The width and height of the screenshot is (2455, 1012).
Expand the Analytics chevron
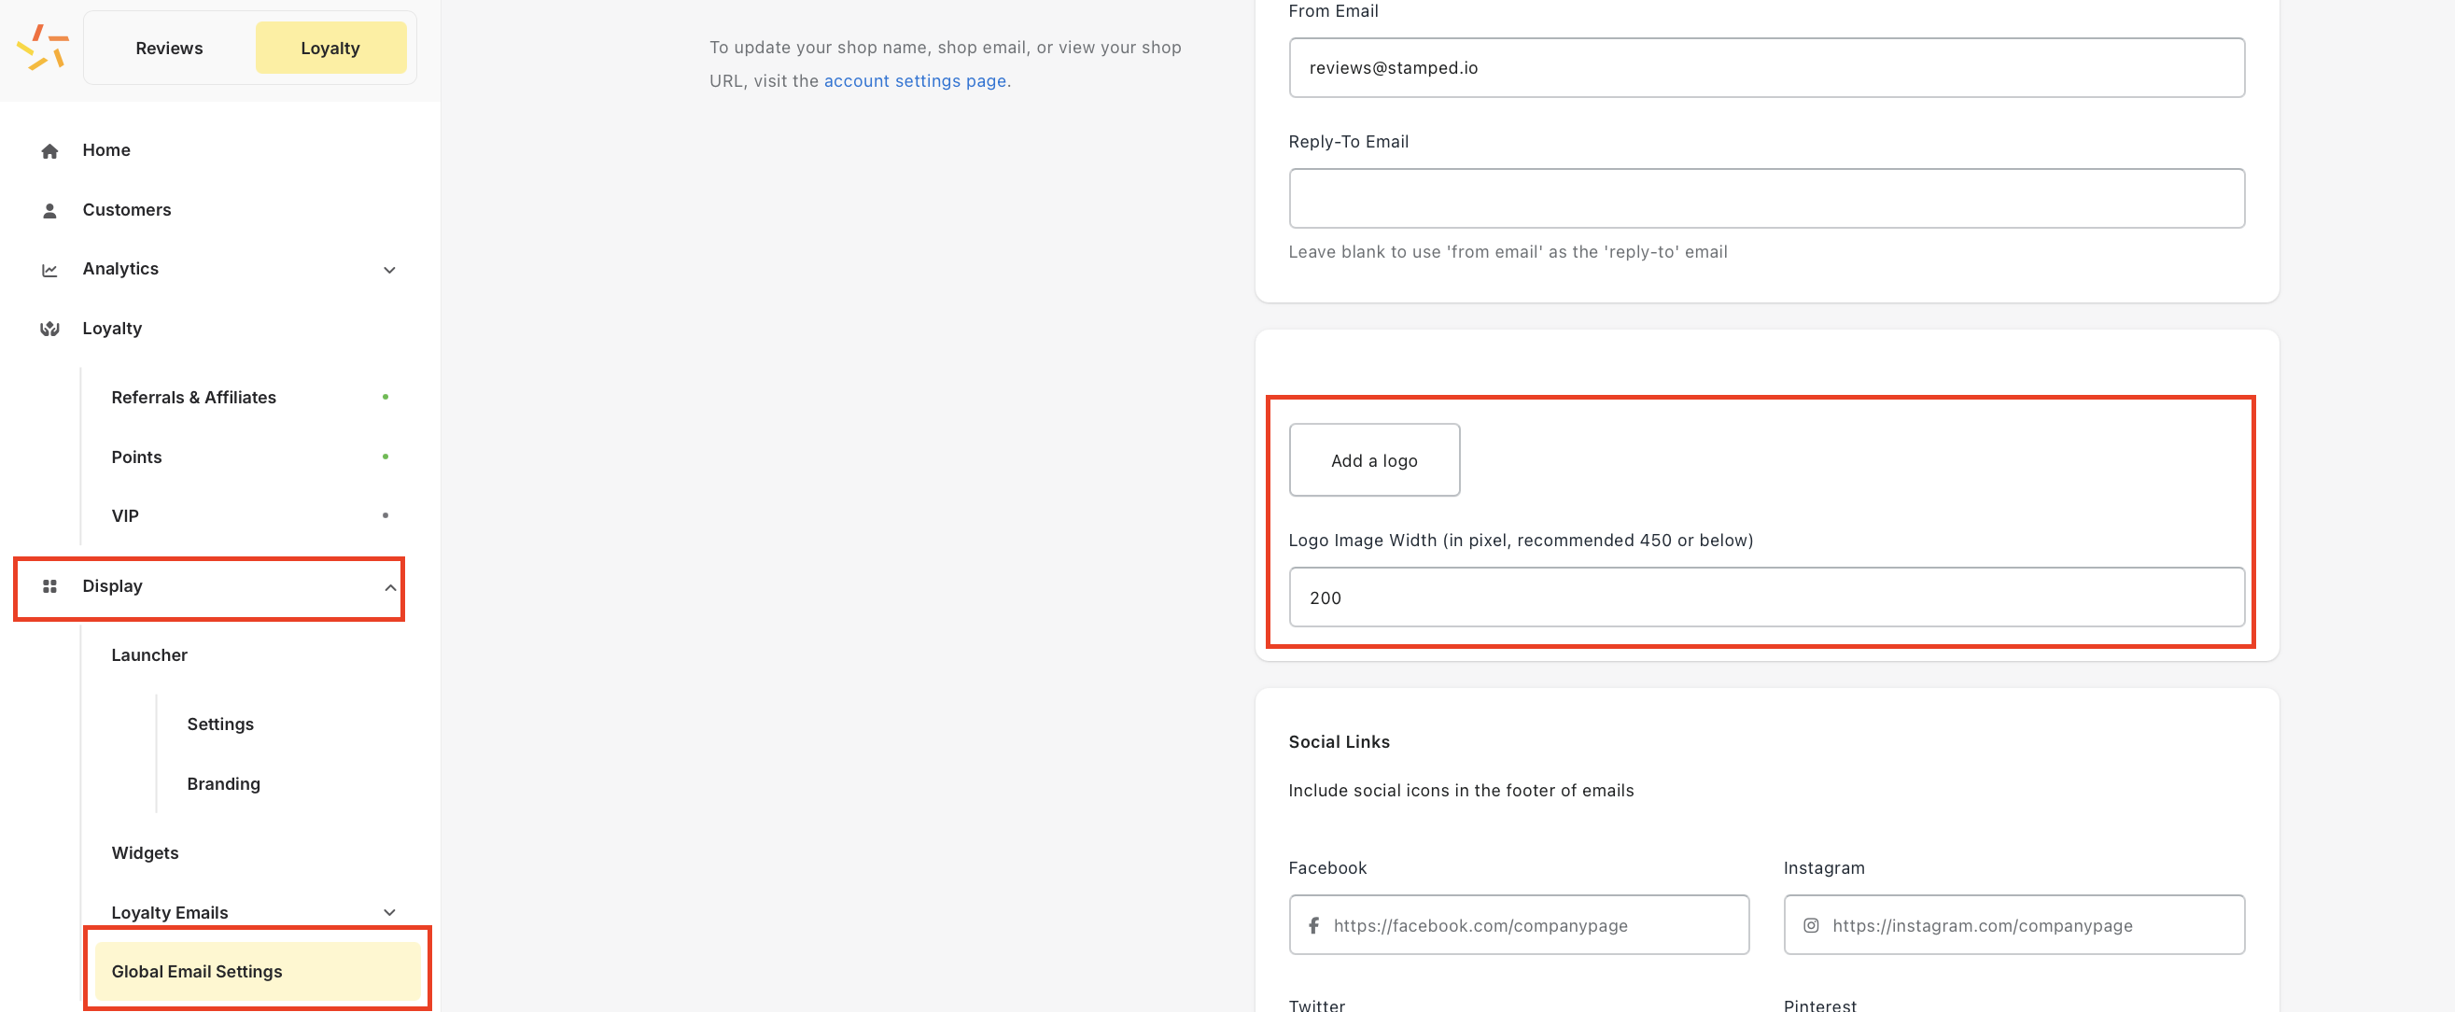click(389, 270)
